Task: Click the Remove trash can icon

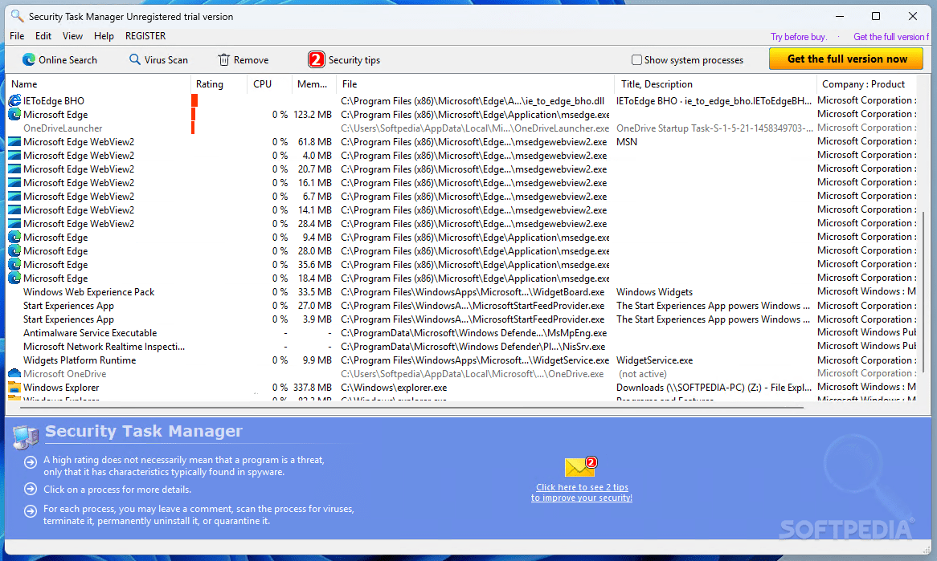Action: (224, 59)
